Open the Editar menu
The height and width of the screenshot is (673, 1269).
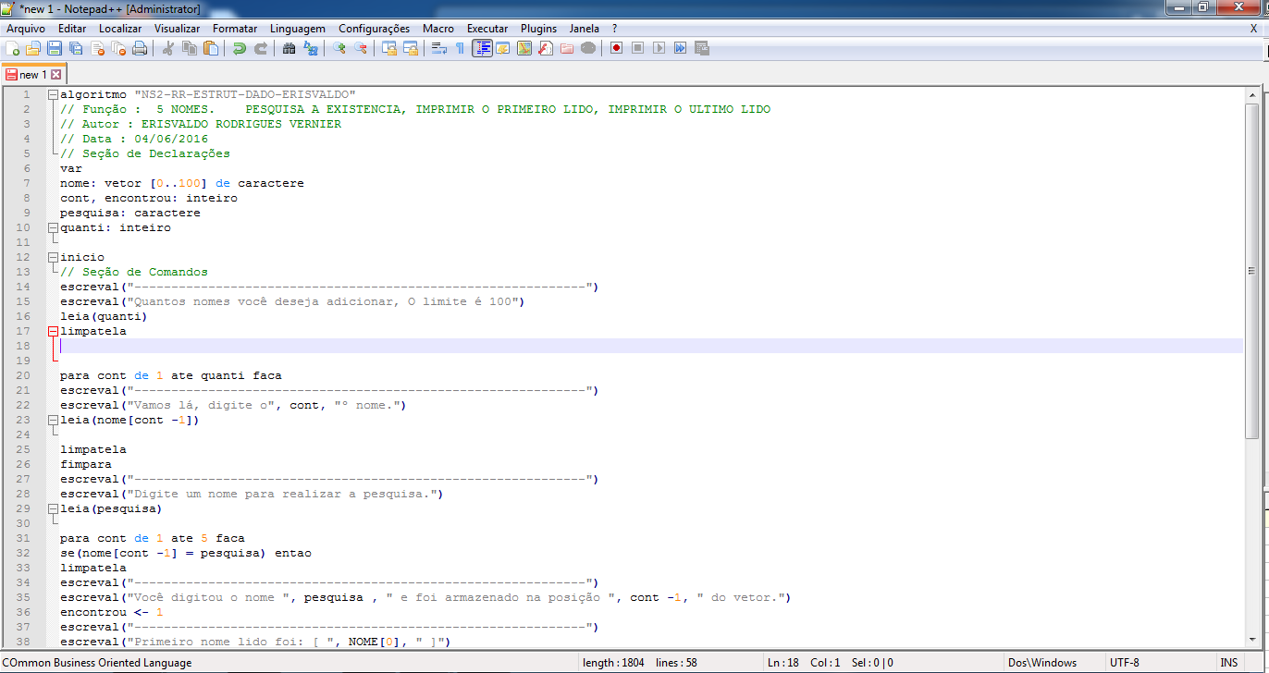[x=72, y=29]
